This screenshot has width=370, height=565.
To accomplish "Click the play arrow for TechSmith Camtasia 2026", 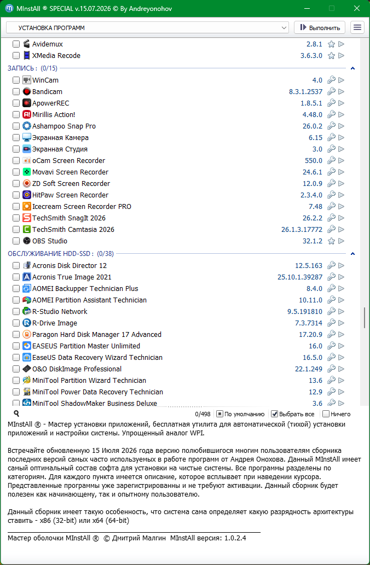I will point(341,229).
